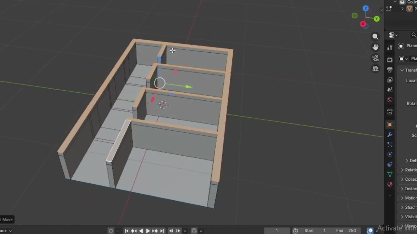This screenshot has width=417, height=234.
Task: Open the outliner display mode icon
Action: (389, 9)
